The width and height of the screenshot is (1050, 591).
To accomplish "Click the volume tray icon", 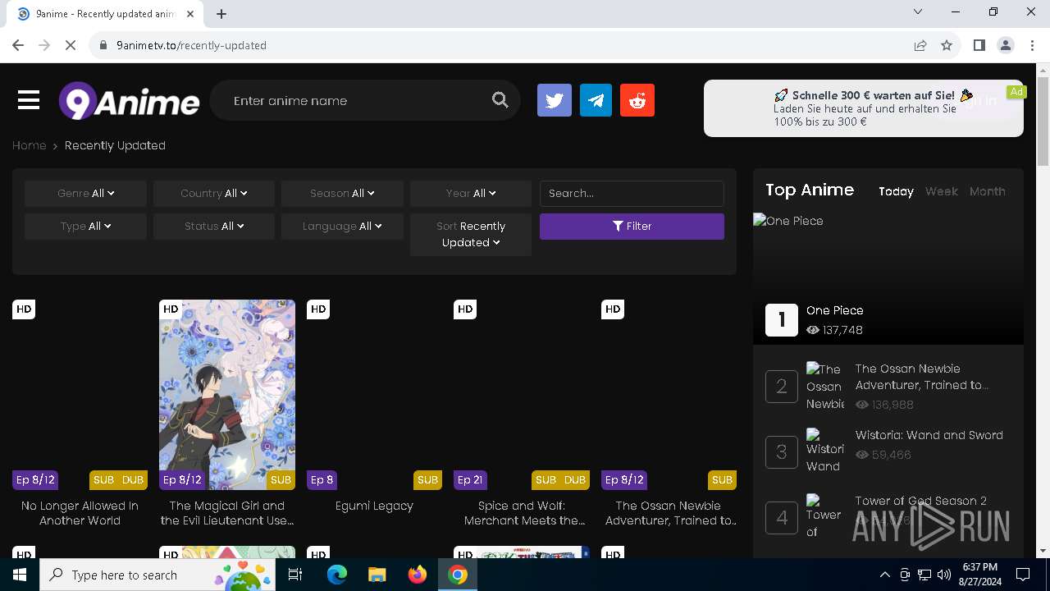I will pos(943,575).
